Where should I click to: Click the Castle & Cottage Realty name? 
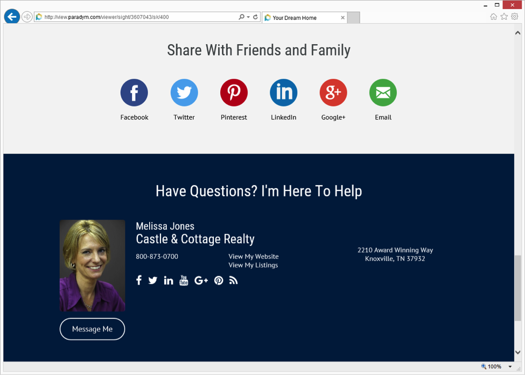coord(195,239)
